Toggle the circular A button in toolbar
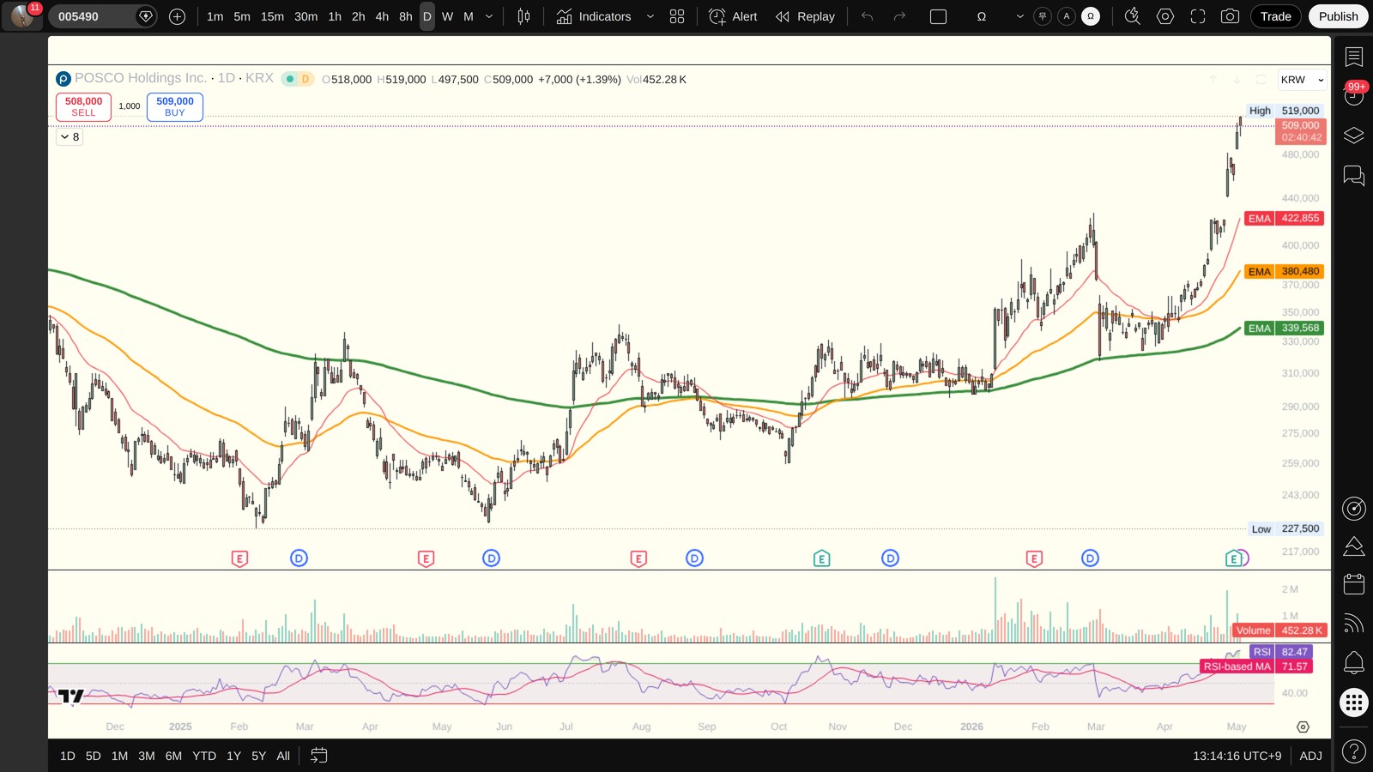The width and height of the screenshot is (1373, 772). pyautogui.click(x=1067, y=16)
